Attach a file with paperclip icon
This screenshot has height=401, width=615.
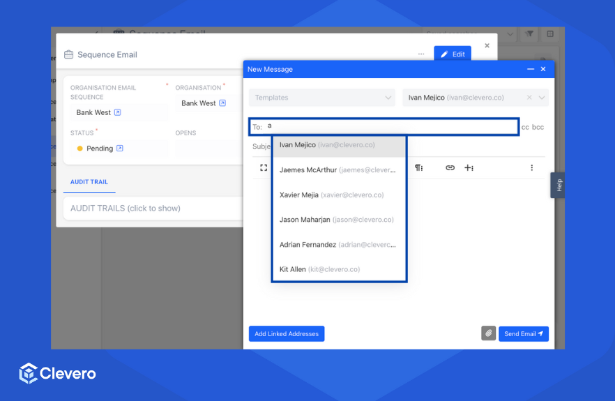point(488,333)
